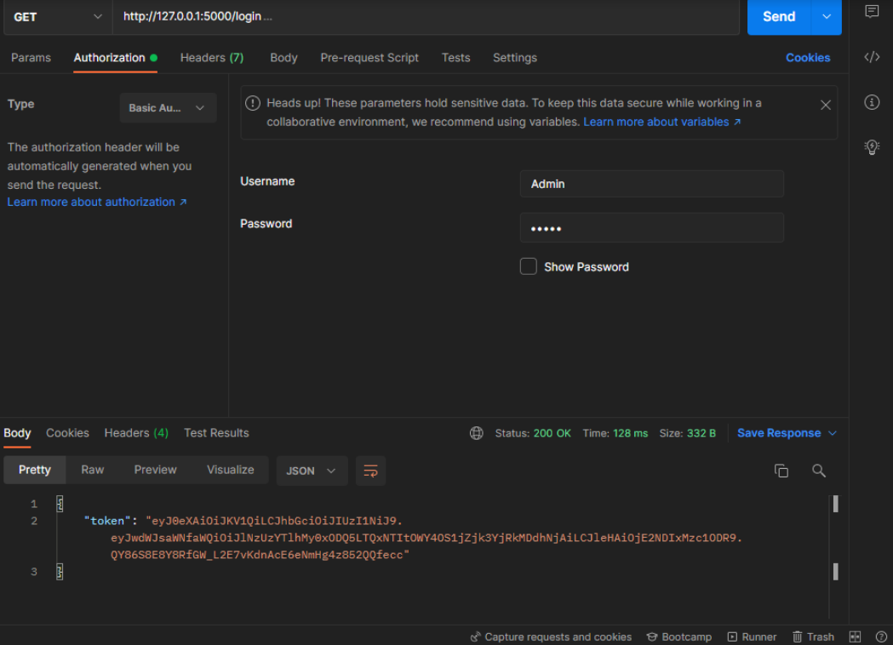Open the Runner from the bottom bar
Image resolution: width=893 pixels, height=645 pixels.
752,636
